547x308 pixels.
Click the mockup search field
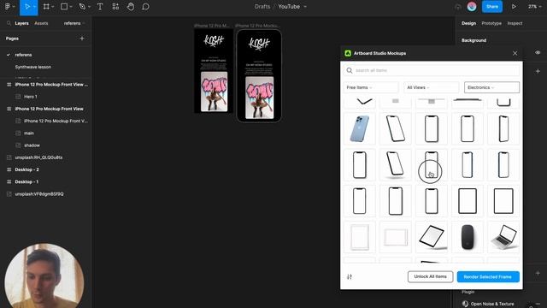(432, 70)
